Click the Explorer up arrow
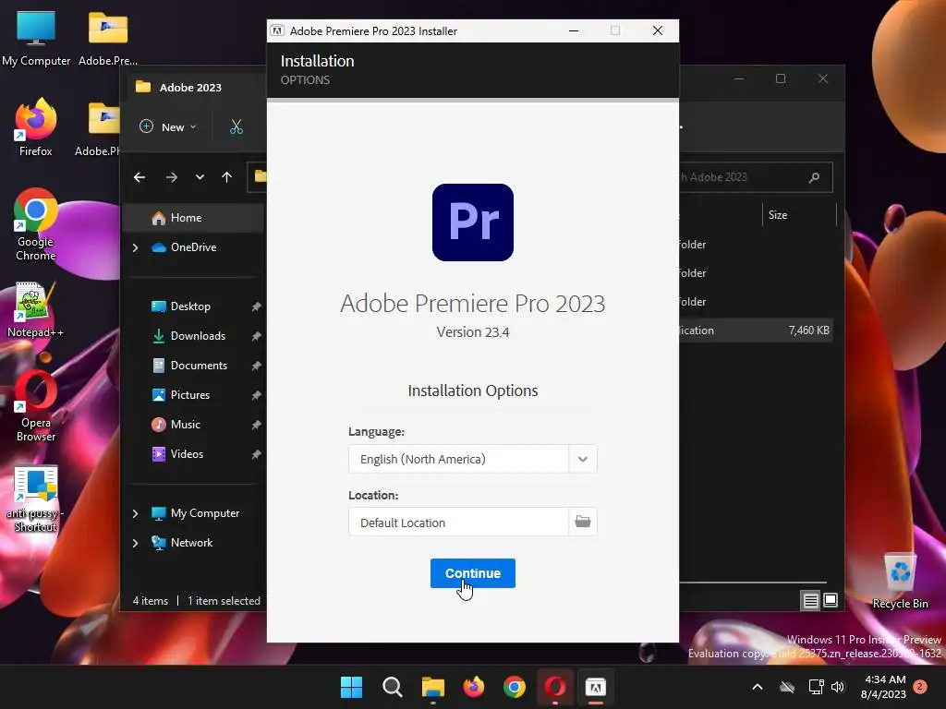This screenshot has height=709, width=946. pyautogui.click(x=226, y=177)
